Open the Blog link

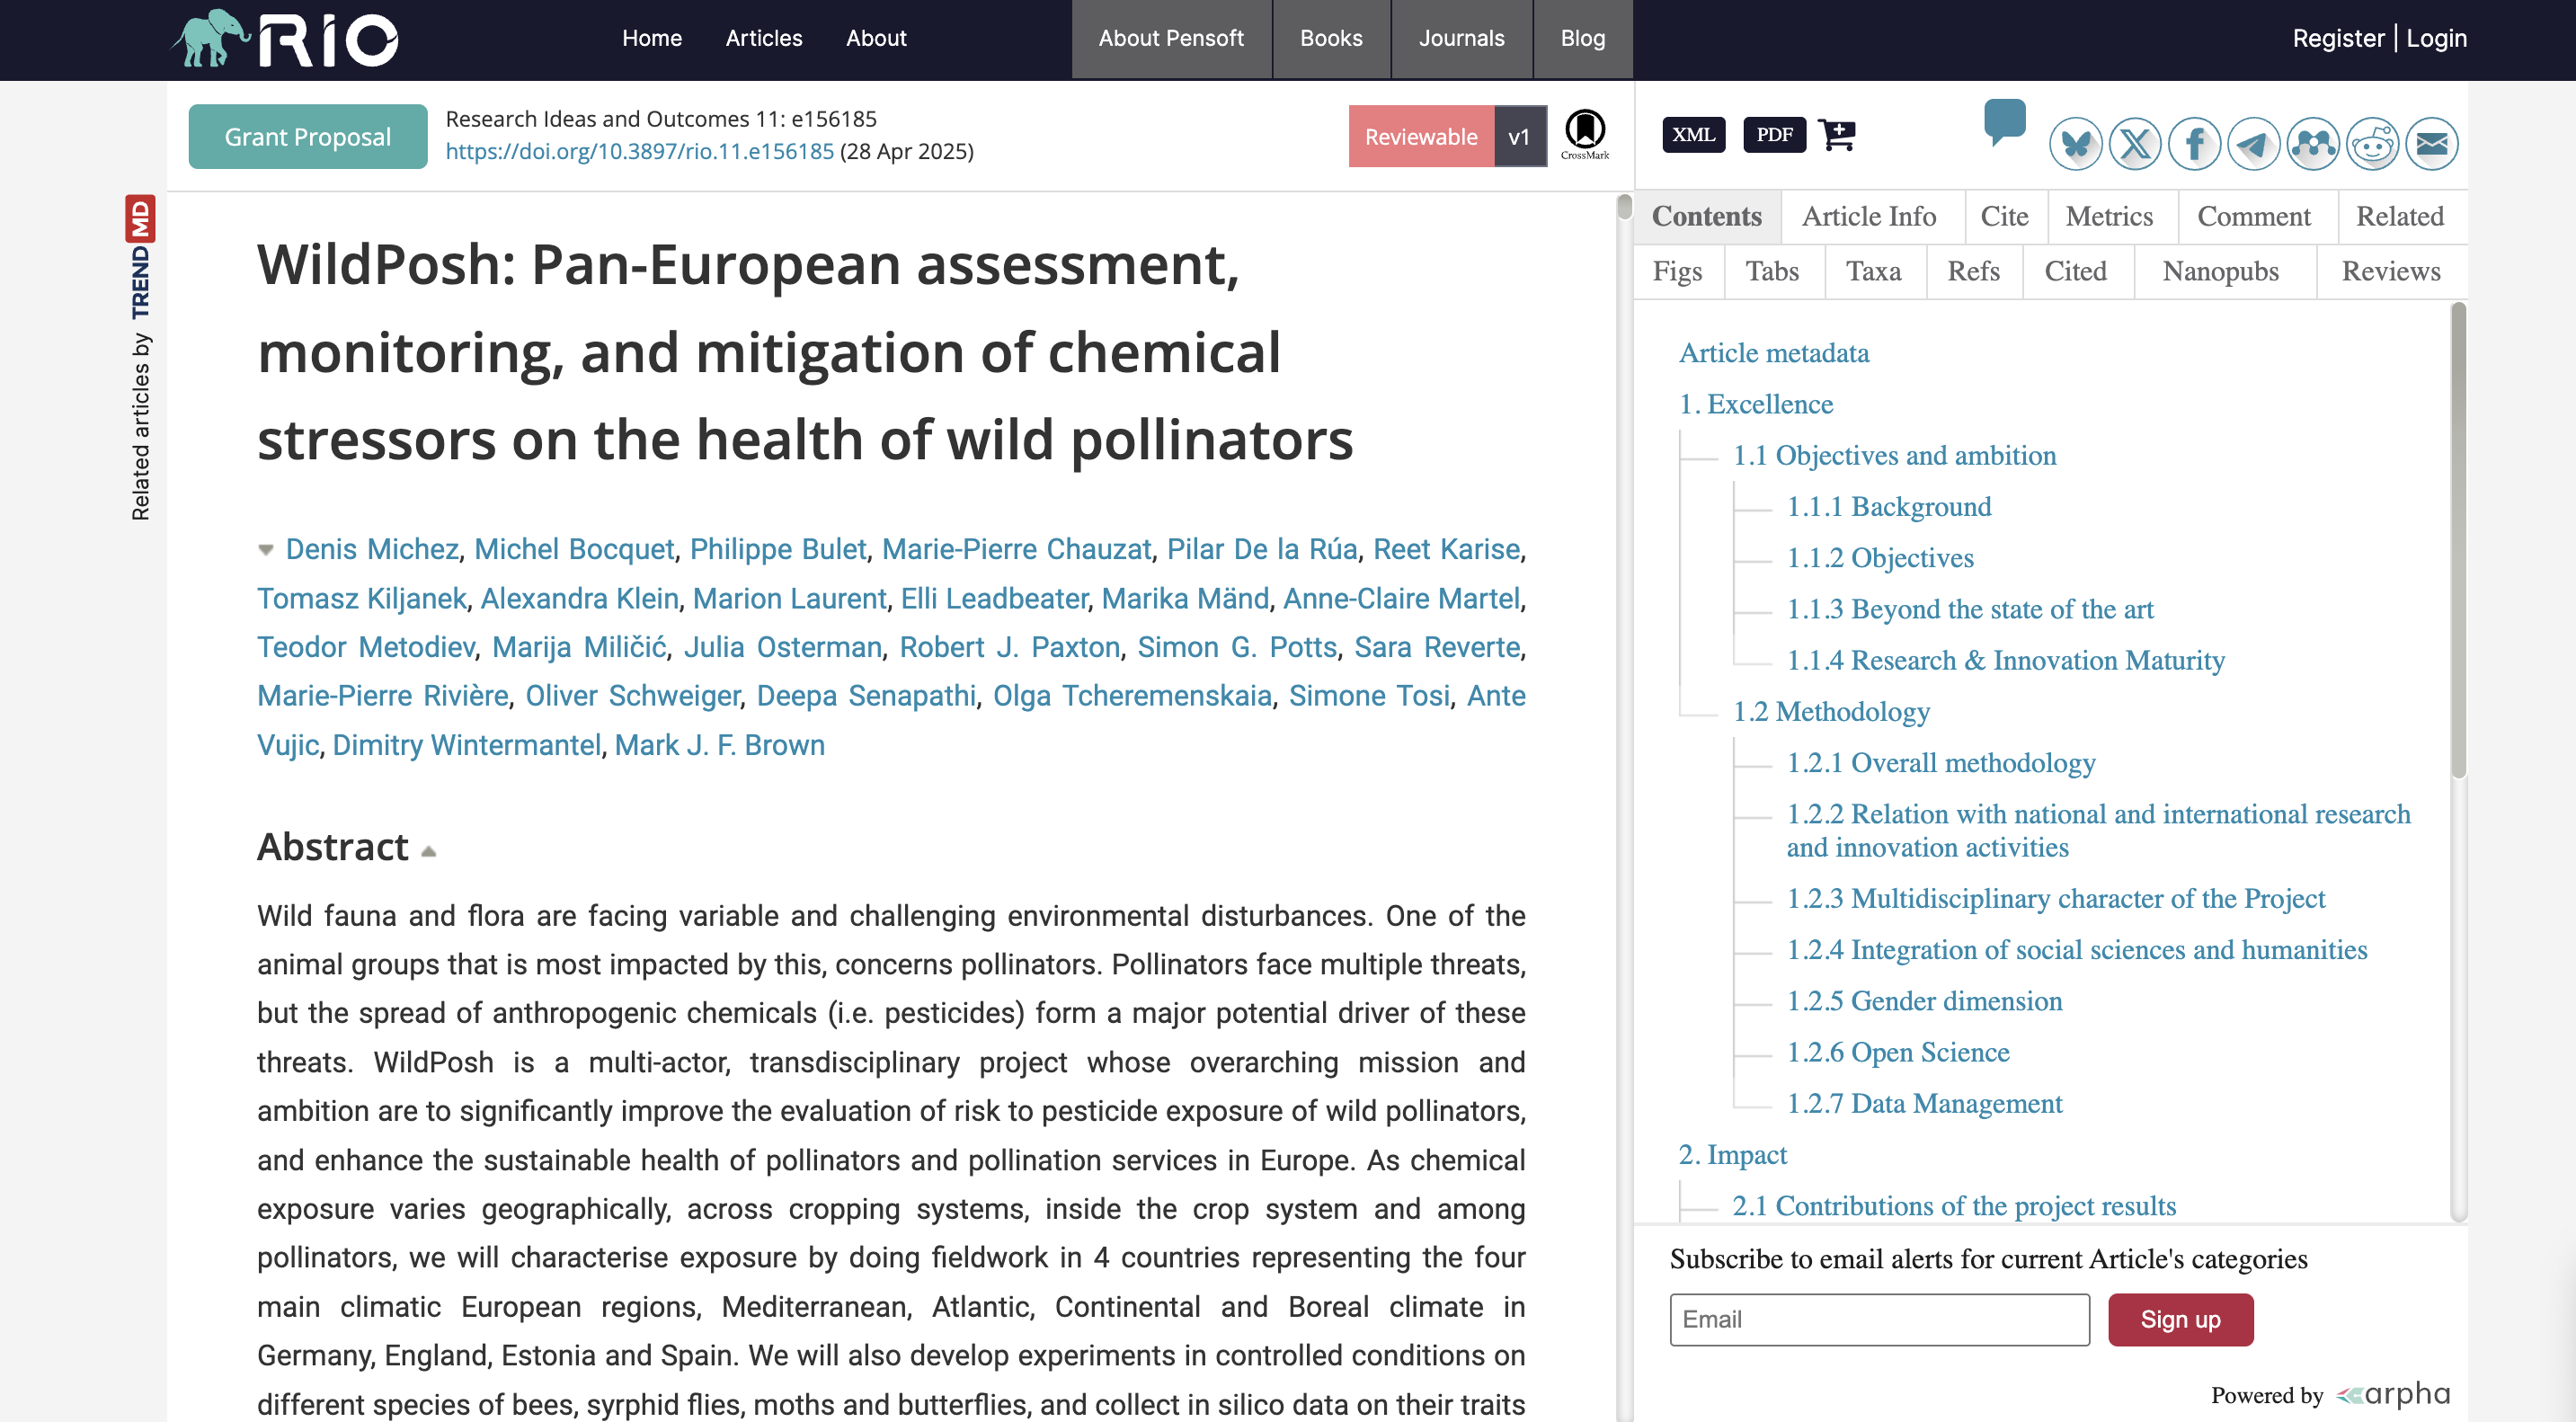1583,38
